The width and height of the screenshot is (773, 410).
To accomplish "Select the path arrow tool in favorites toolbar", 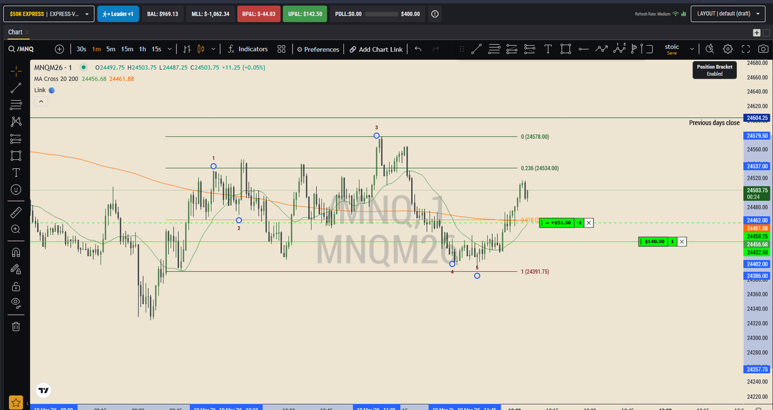I will (602, 49).
